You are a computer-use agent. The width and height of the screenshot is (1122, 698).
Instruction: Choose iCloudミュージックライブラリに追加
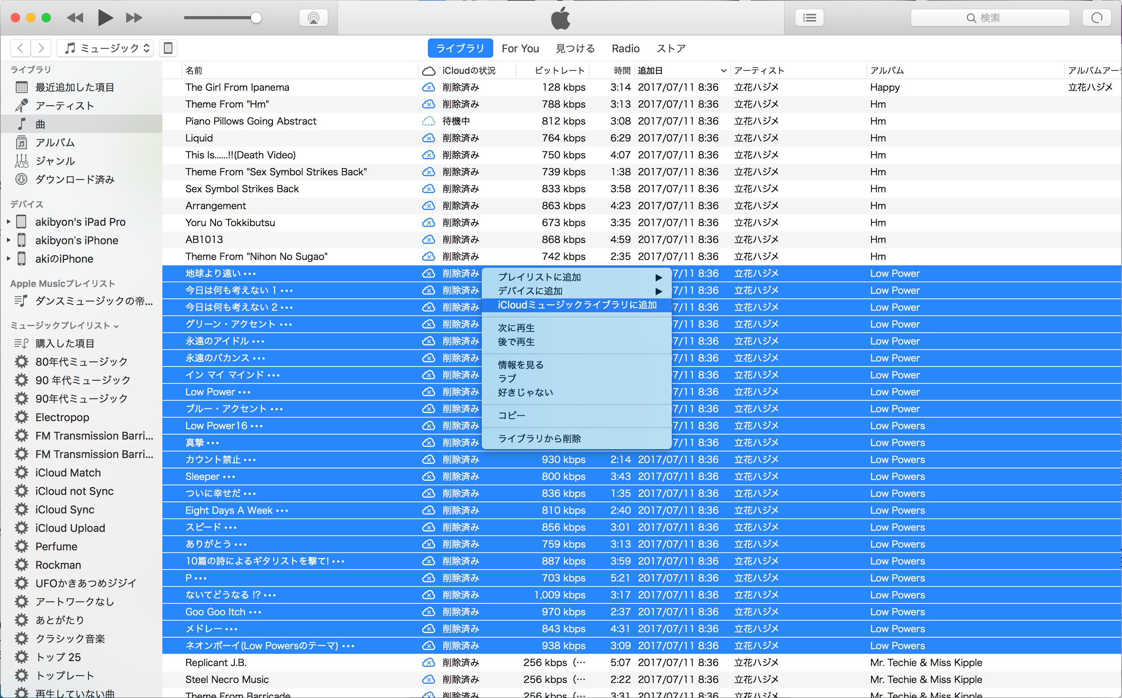pyautogui.click(x=576, y=305)
